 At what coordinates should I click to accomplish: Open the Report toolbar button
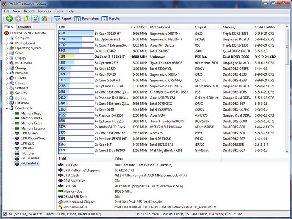(62, 19)
